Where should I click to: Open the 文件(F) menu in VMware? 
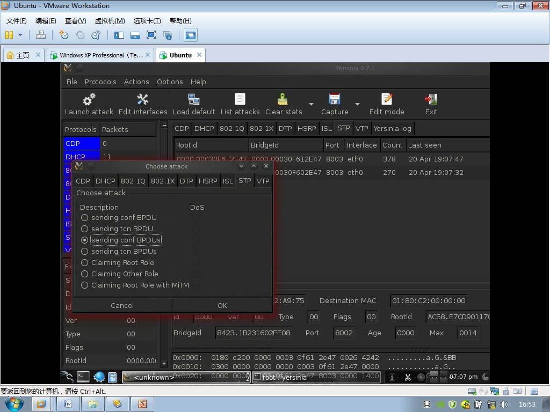(x=16, y=21)
